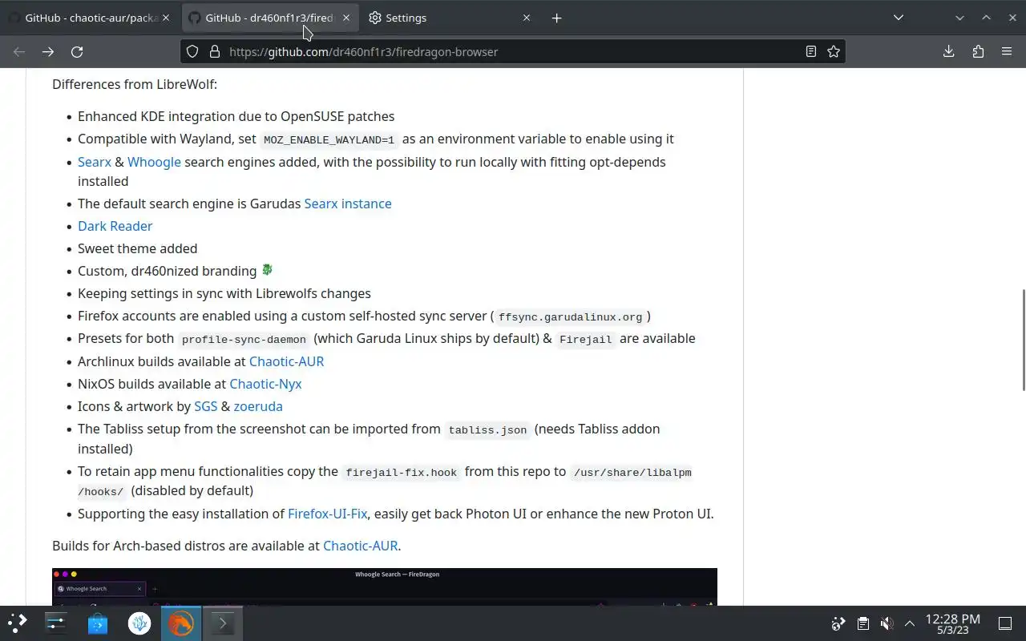The width and height of the screenshot is (1026, 641).
Task: Click the Firejail code text
Action: click(x=586, y=339)
